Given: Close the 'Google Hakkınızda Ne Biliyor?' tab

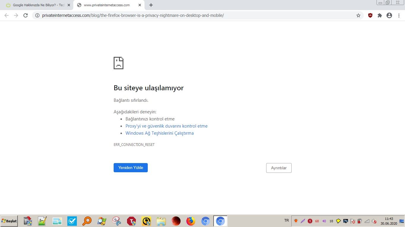Looking at the screenshot, I should (69, 5).
